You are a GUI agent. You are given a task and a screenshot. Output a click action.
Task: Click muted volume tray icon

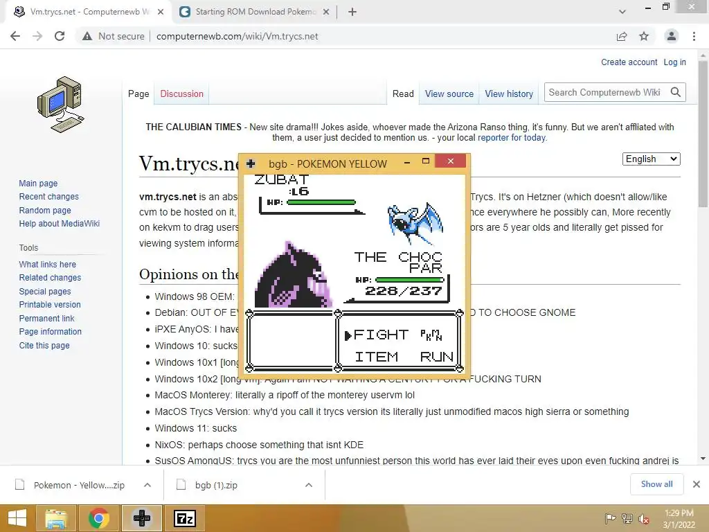pyautogui.click(x=643, y=518)
